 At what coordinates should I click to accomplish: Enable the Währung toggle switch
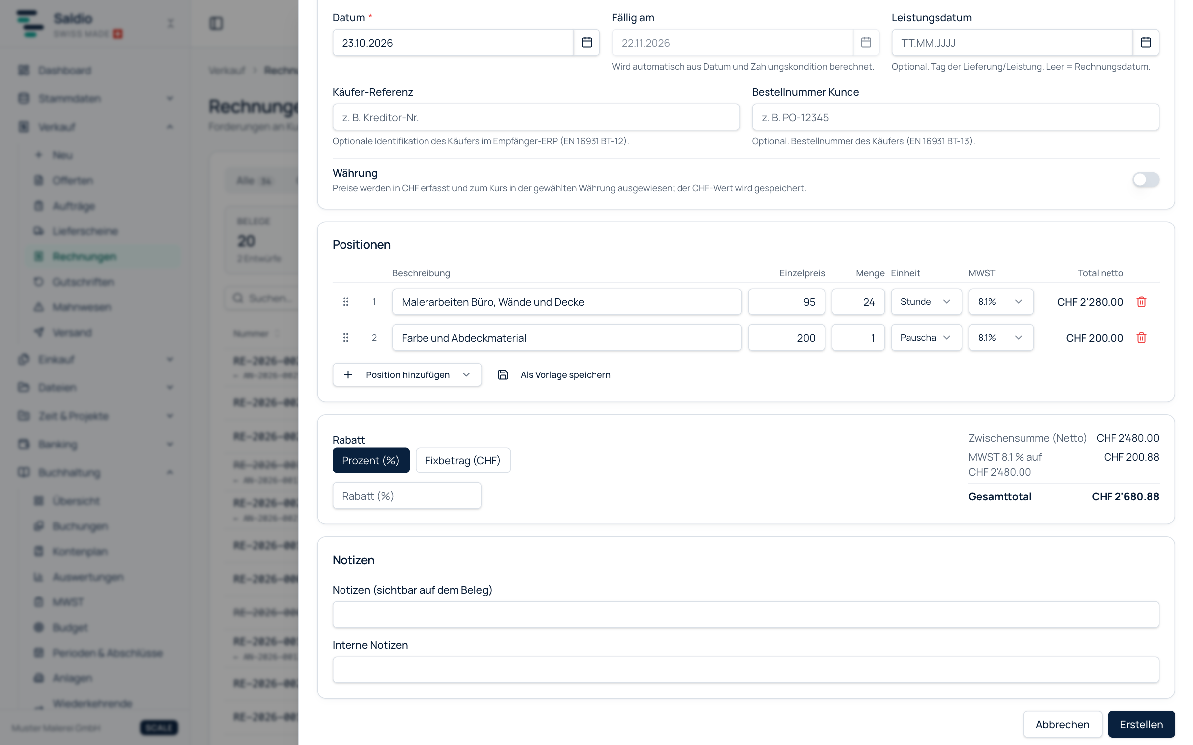[1146, 180]
